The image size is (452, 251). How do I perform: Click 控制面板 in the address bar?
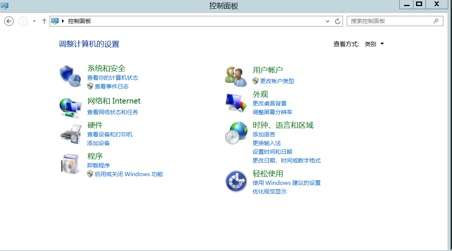[79, 21]
